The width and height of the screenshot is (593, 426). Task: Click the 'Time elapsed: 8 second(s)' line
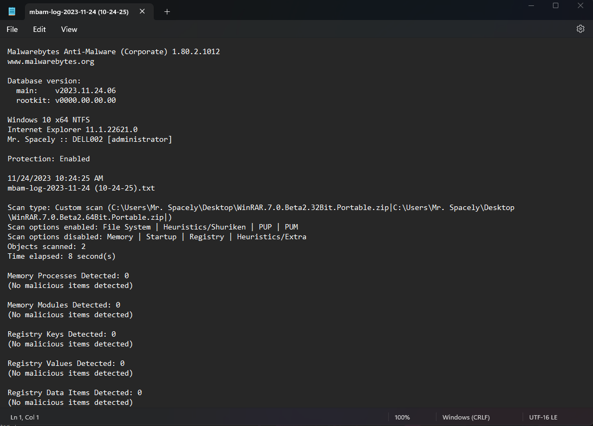[x=61, y=256]
